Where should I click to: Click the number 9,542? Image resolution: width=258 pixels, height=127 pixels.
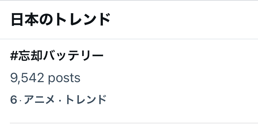click(x=27, y=78)
